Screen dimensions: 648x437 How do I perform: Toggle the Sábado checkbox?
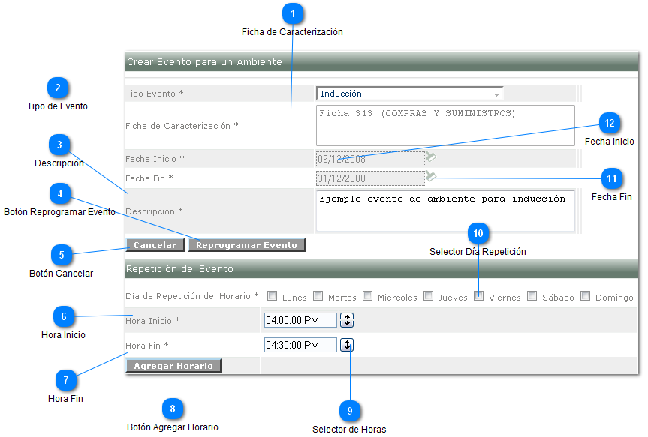click(x=532, y=296)
